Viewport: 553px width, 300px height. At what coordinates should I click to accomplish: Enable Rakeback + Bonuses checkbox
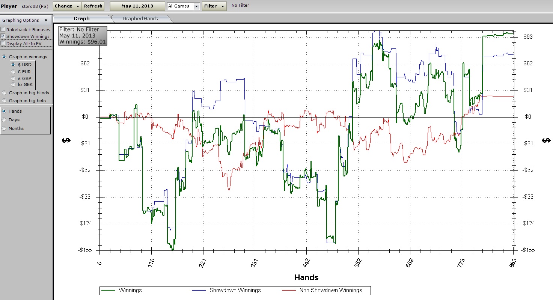point(3,29)
